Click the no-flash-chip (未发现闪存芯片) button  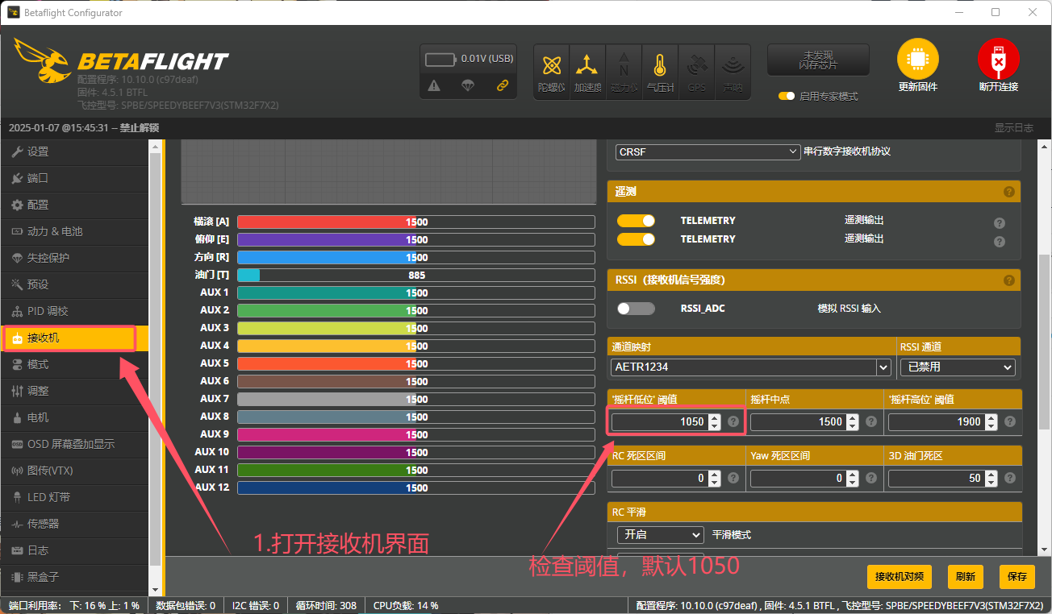point(818,60)
